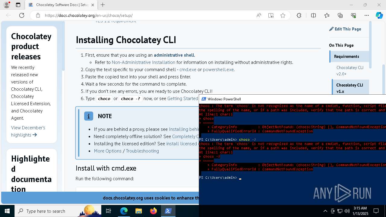Refresh the current page

[x=22, y=15]
